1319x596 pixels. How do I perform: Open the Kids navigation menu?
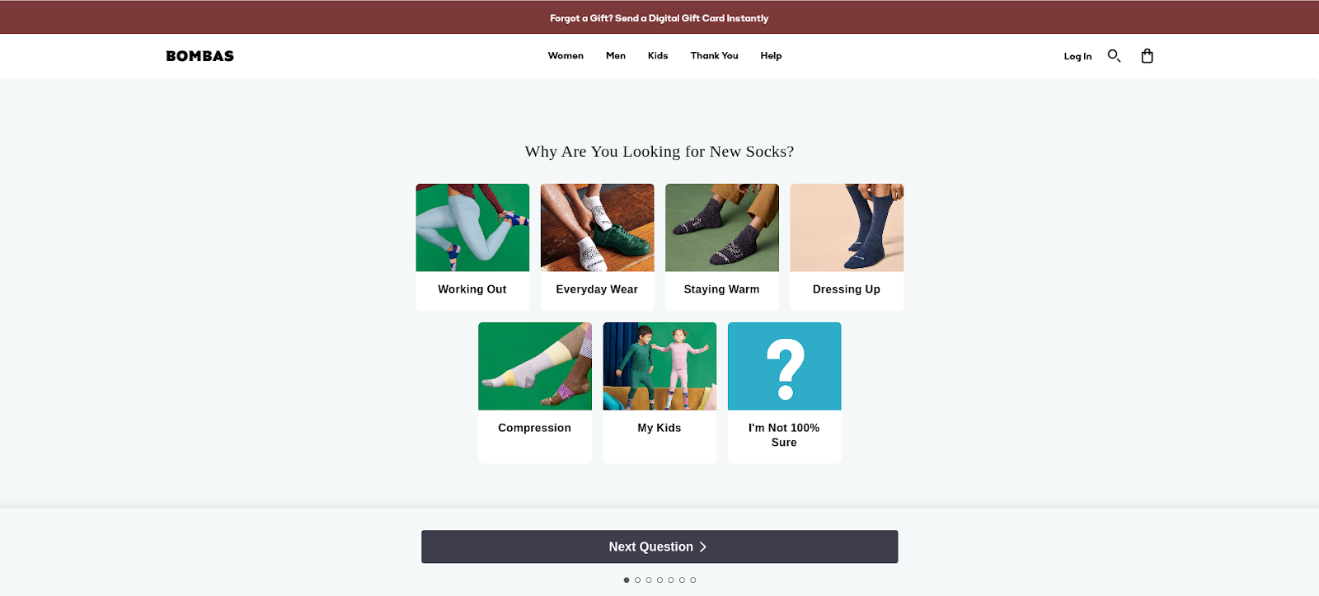[x=658, y=56]
